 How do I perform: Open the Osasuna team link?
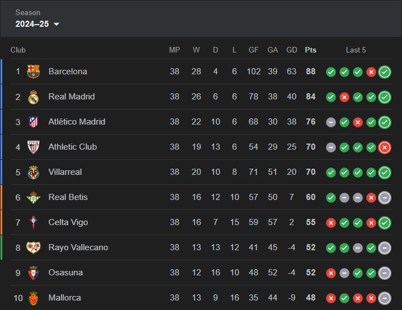tap(65, 273)
